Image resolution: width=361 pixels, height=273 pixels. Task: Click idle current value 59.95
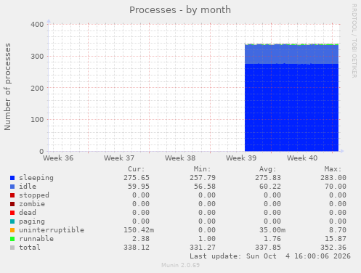coord(139,187)
